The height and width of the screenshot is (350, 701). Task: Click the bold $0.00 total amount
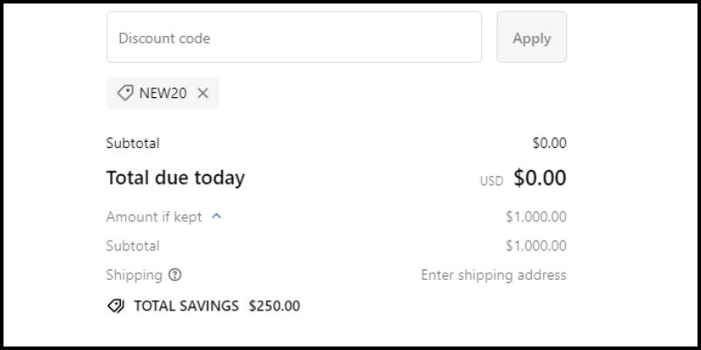point(540,178)
